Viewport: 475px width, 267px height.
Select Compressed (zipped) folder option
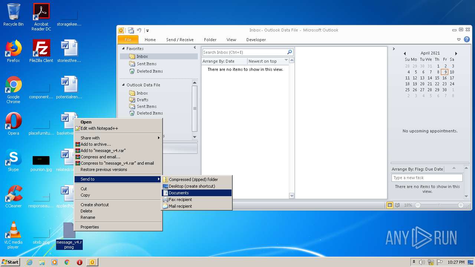coord(197,179)
